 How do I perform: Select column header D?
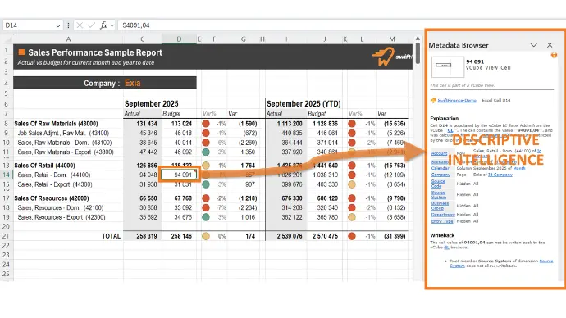coord(179,39)
